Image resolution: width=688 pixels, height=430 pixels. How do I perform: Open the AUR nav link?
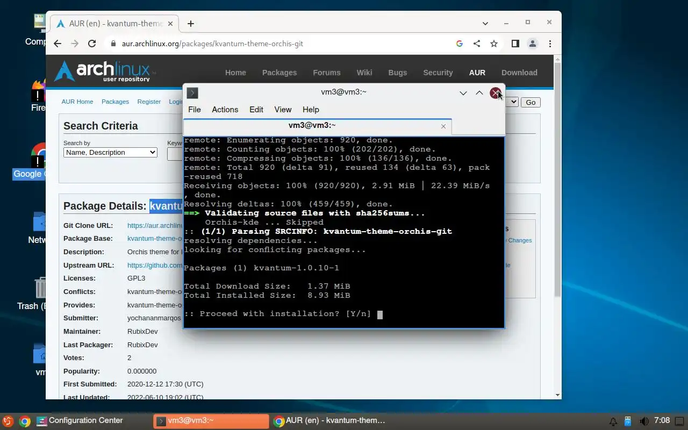[x=477, y=73]
